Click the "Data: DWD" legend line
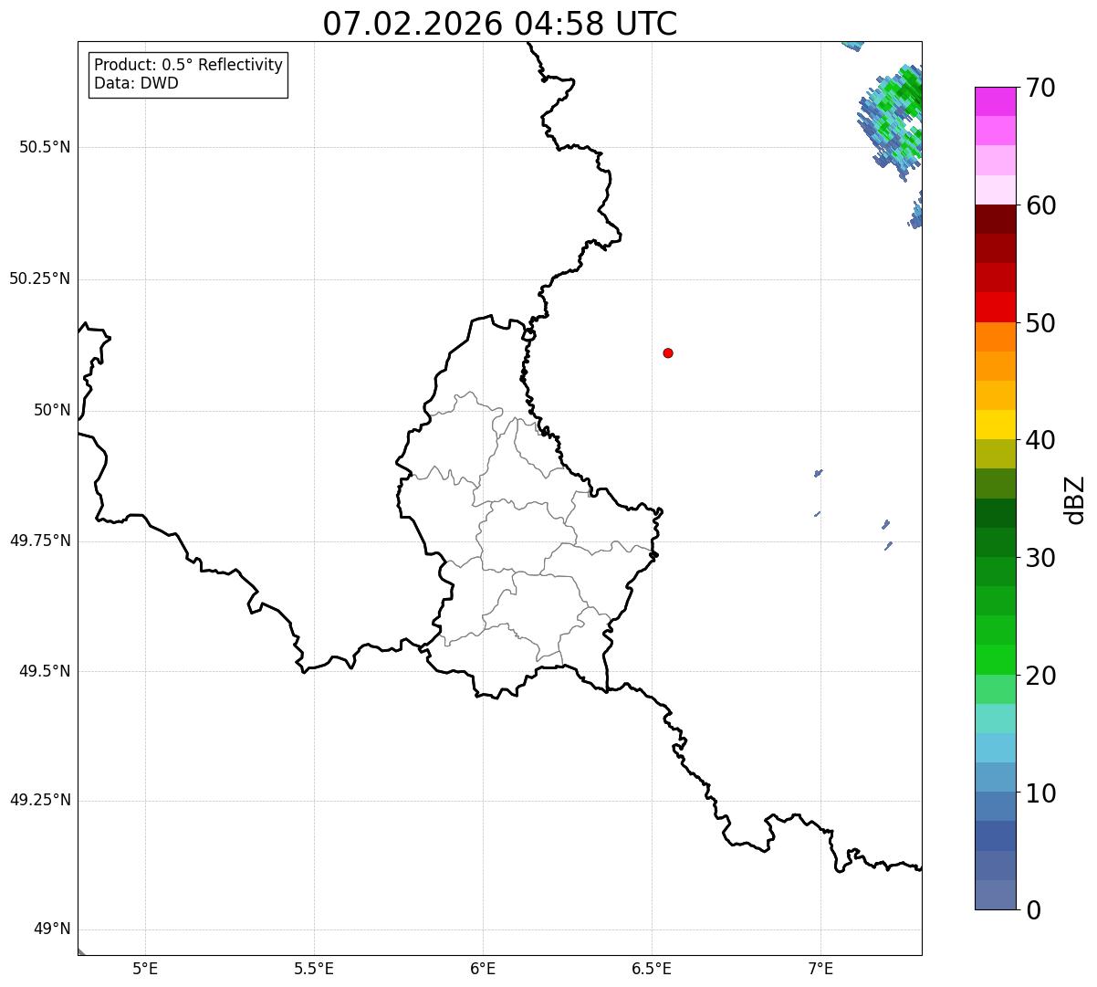Image resolution: width=1097 pixels, height=987 pixels. (137, 83)
